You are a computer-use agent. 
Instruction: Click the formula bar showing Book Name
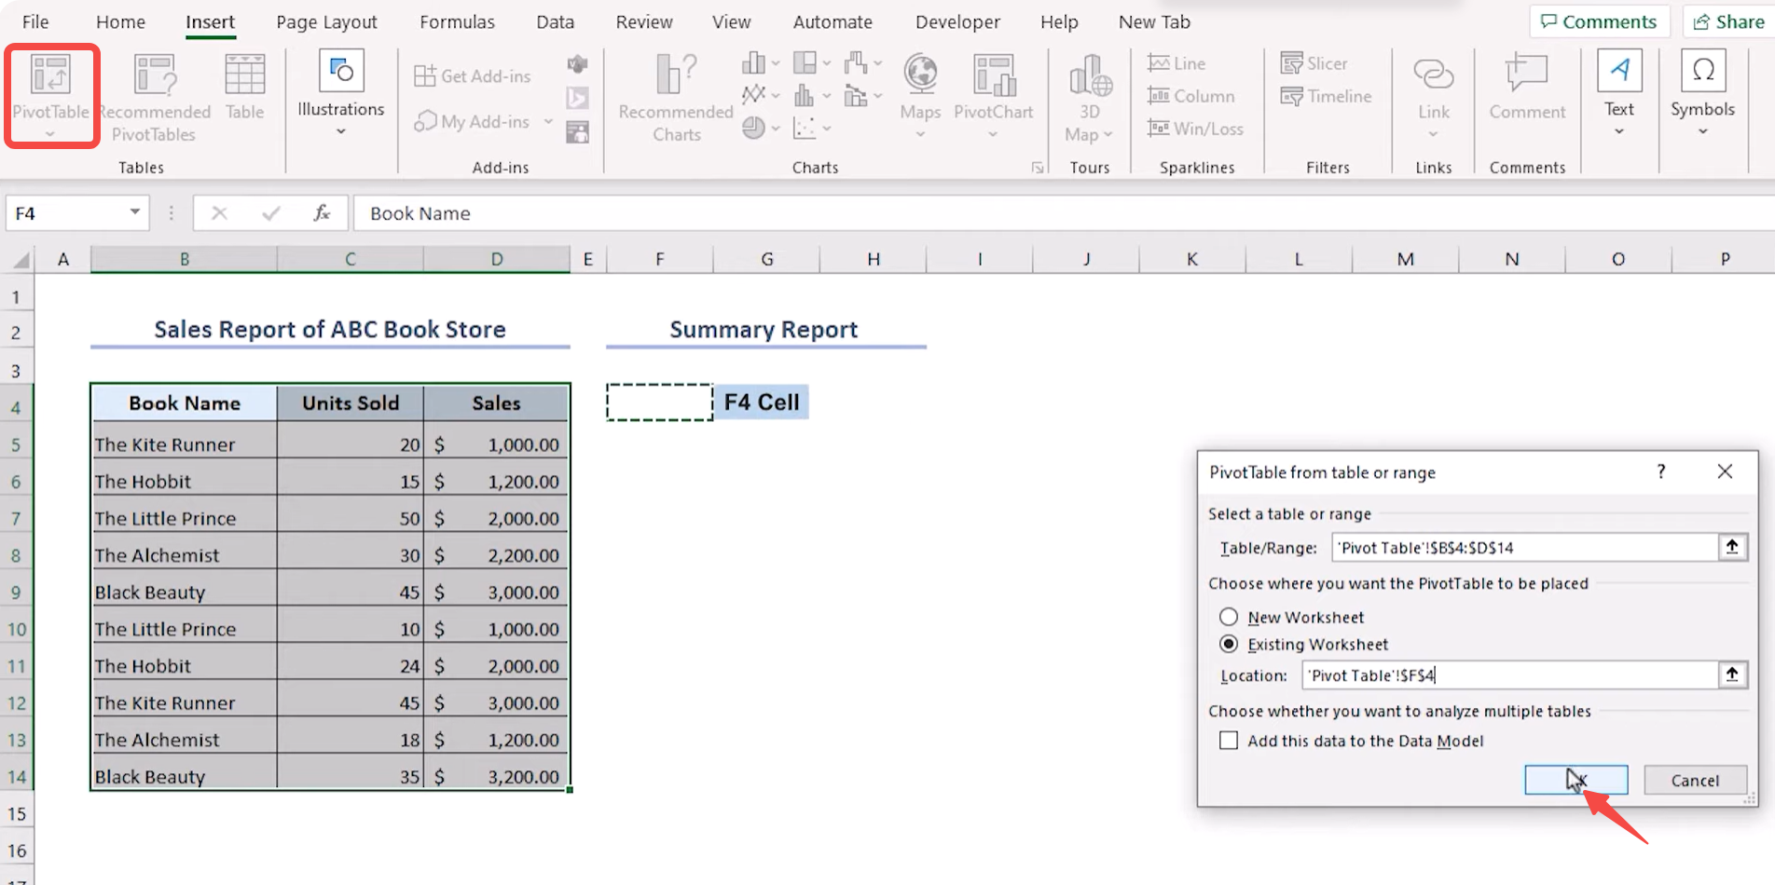(x=1063, y=213)
